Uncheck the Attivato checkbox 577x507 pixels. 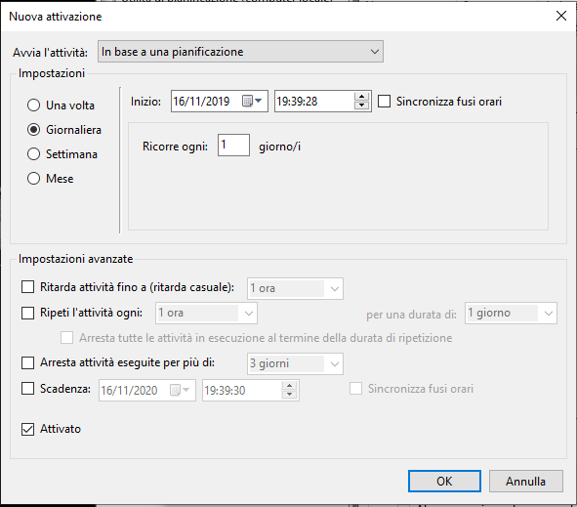[27, 429]
